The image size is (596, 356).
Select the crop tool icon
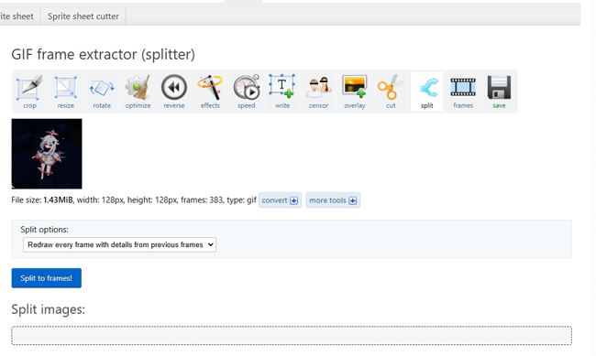(29, 92)
